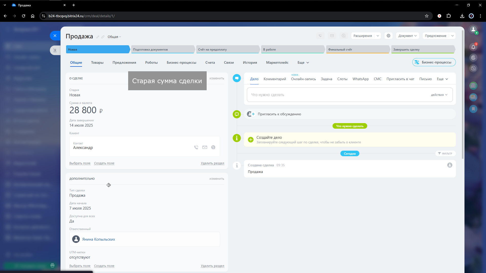Click Выбрать поле in the Дополнительно section
This screenshot has height=273, width=486.
click(80, 266)
